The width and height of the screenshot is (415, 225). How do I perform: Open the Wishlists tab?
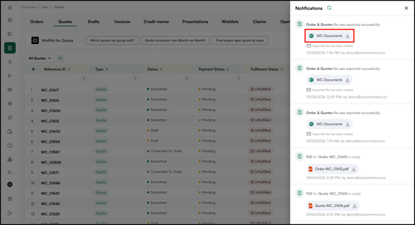point(230,22)
